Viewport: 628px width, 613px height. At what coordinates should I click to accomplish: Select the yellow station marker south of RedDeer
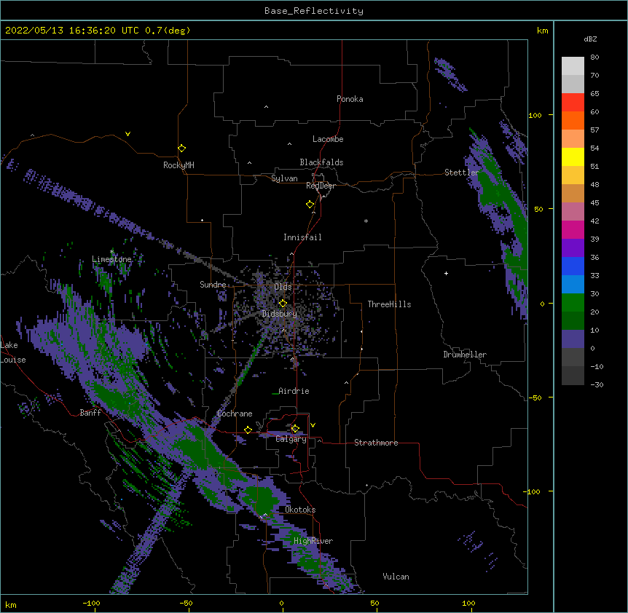point(310,204)
